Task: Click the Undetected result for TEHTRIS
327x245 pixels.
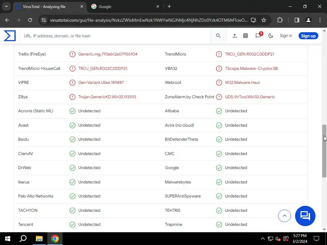Action: coord(236,211)
